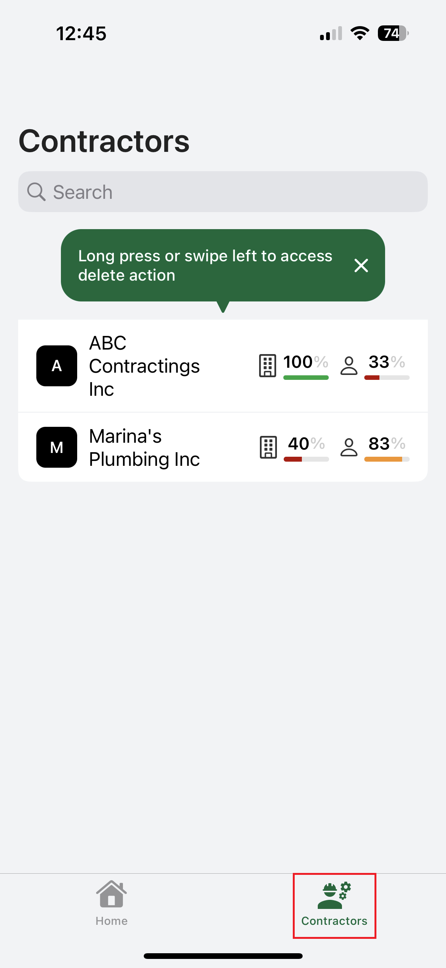
Task: Tap the Contractors page heading
Action: [104, 141]
